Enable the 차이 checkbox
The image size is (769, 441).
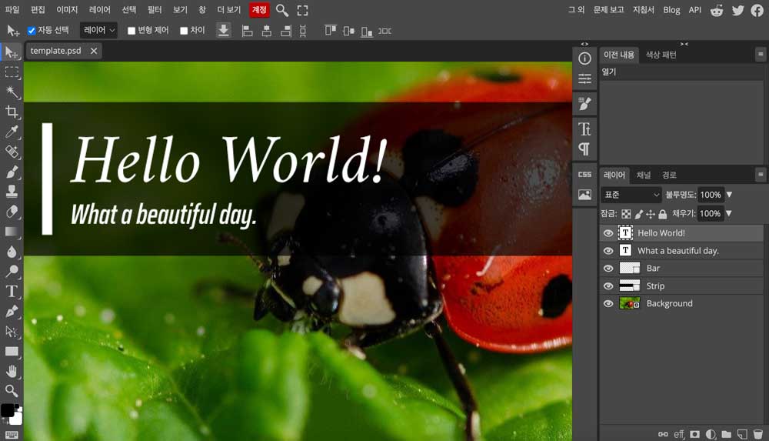pos(184,31)
